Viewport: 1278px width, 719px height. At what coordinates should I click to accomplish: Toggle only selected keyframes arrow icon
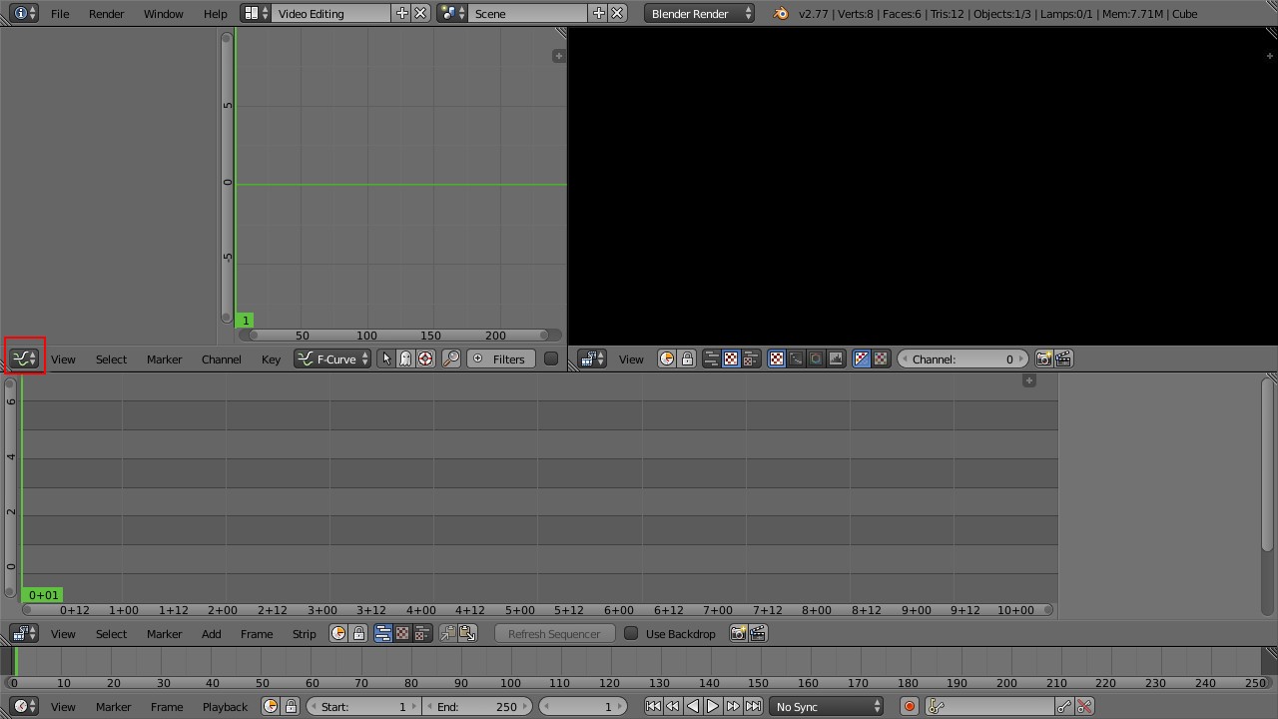pyautogui.click(x=386, y=359)
